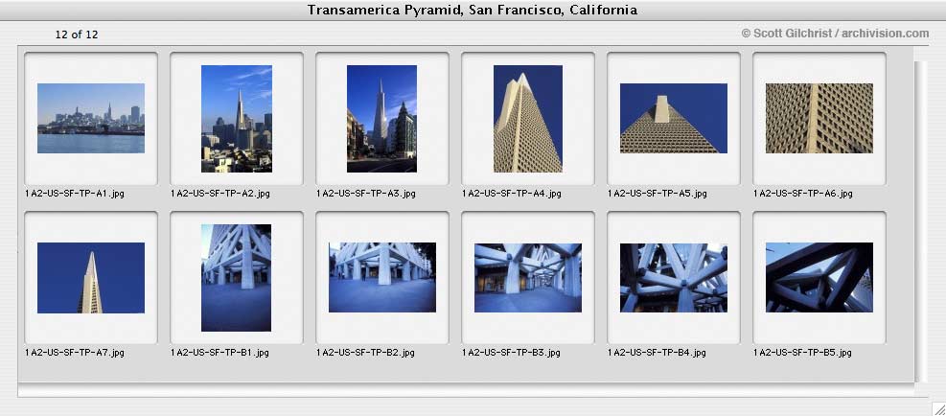Select the B4 truss detail thumbnail
This screenshot has height=416, width=946.
[x=674, y=278]
